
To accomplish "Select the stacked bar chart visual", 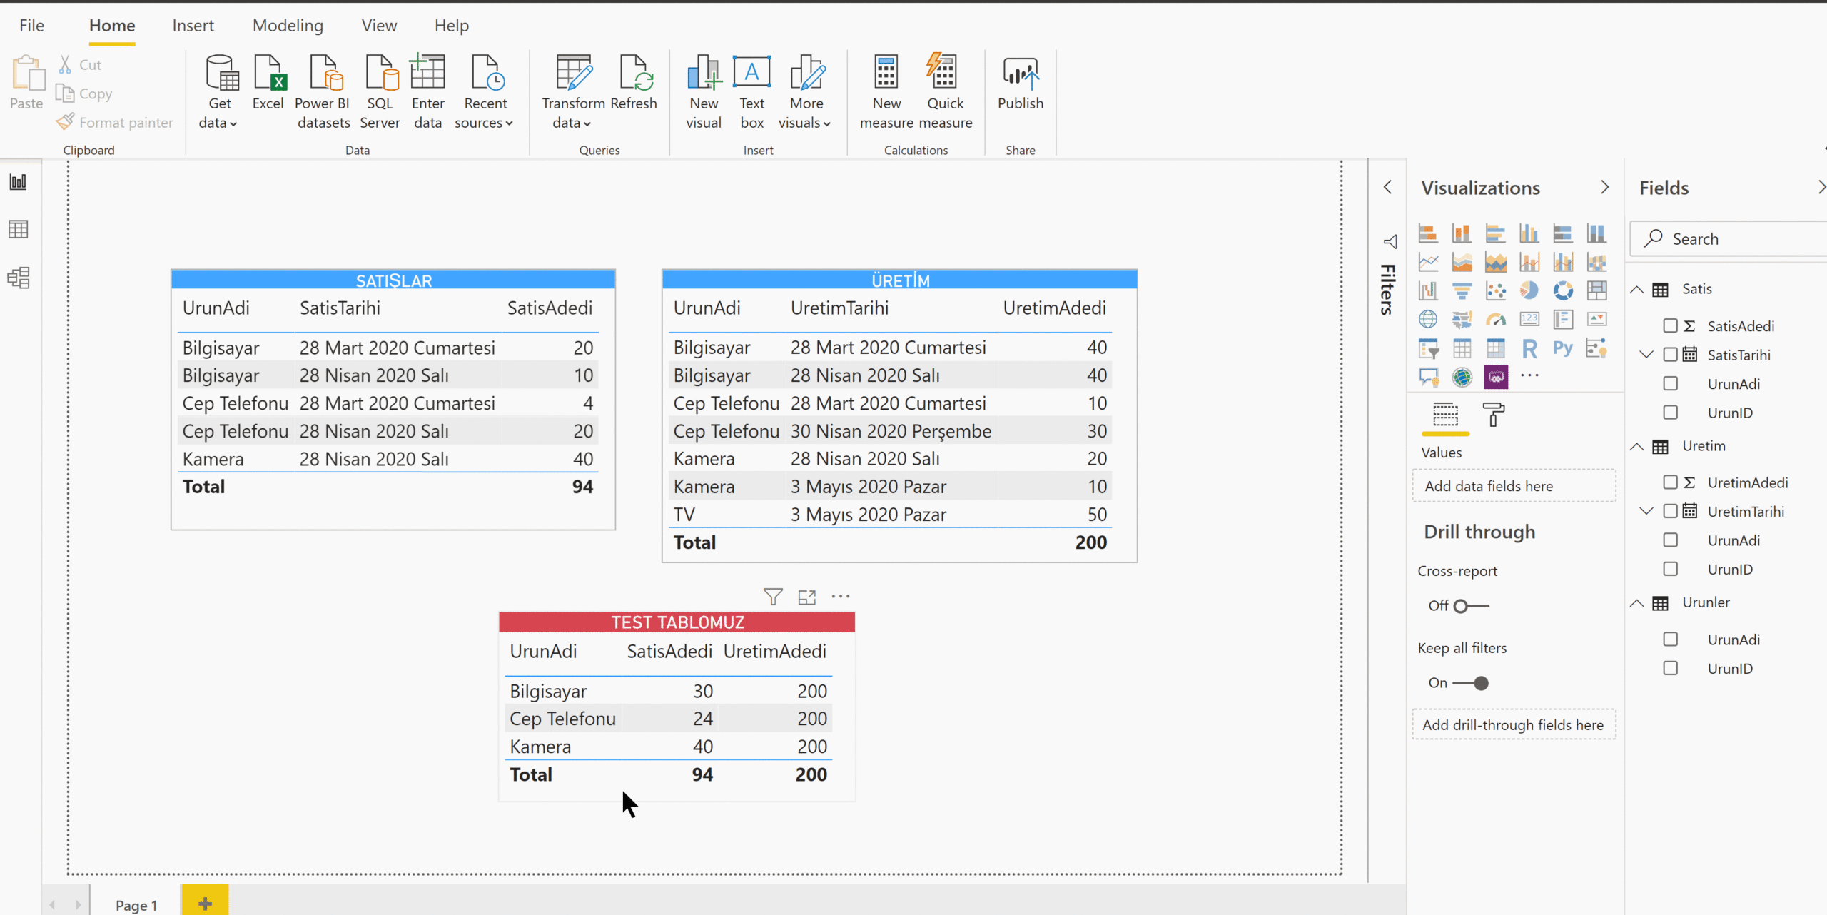I will coord(1428,233).
